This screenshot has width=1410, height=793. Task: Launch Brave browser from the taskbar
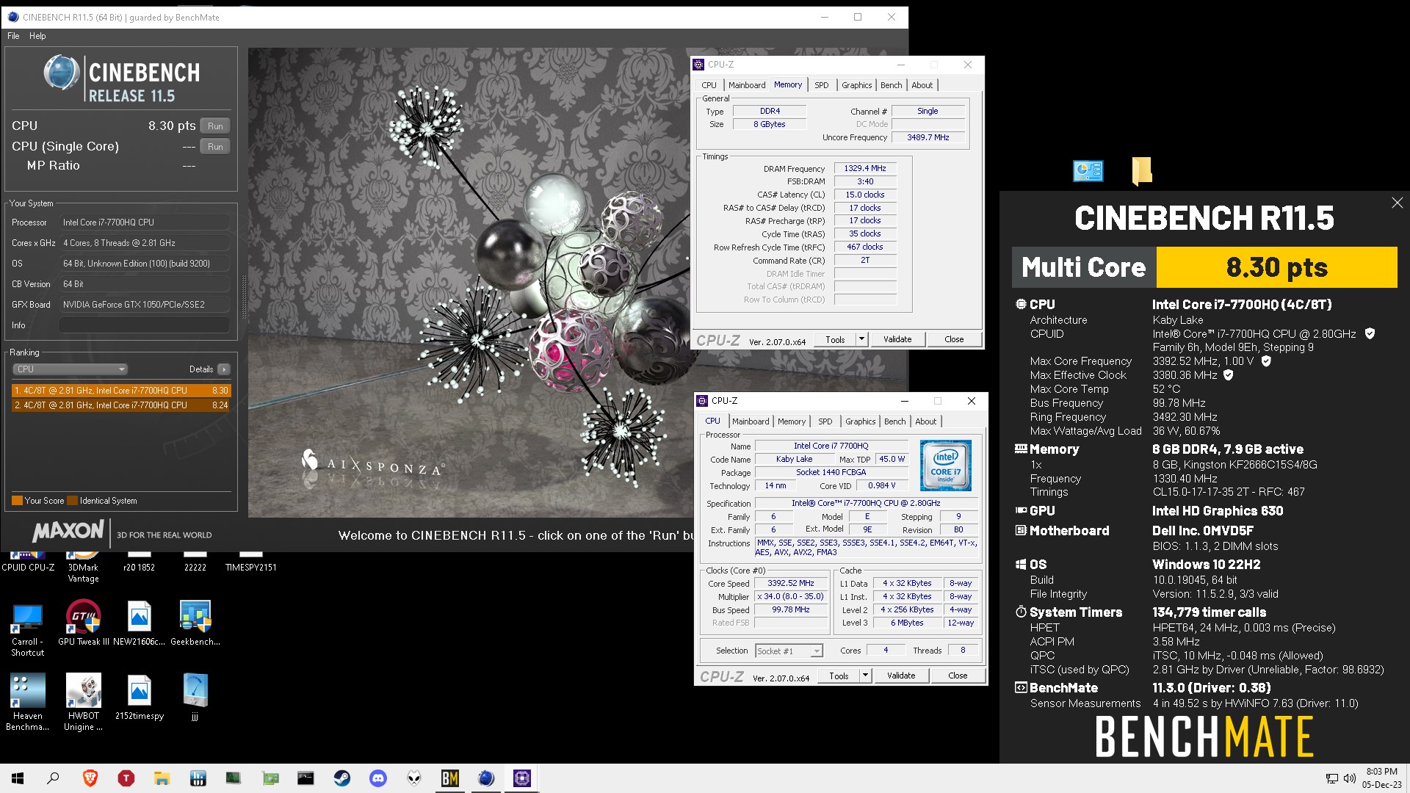[90, 778]
